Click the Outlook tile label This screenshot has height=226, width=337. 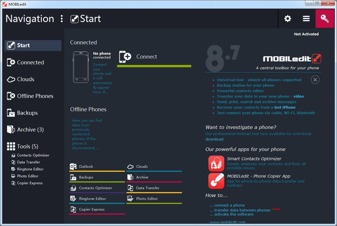click(86, 166)
